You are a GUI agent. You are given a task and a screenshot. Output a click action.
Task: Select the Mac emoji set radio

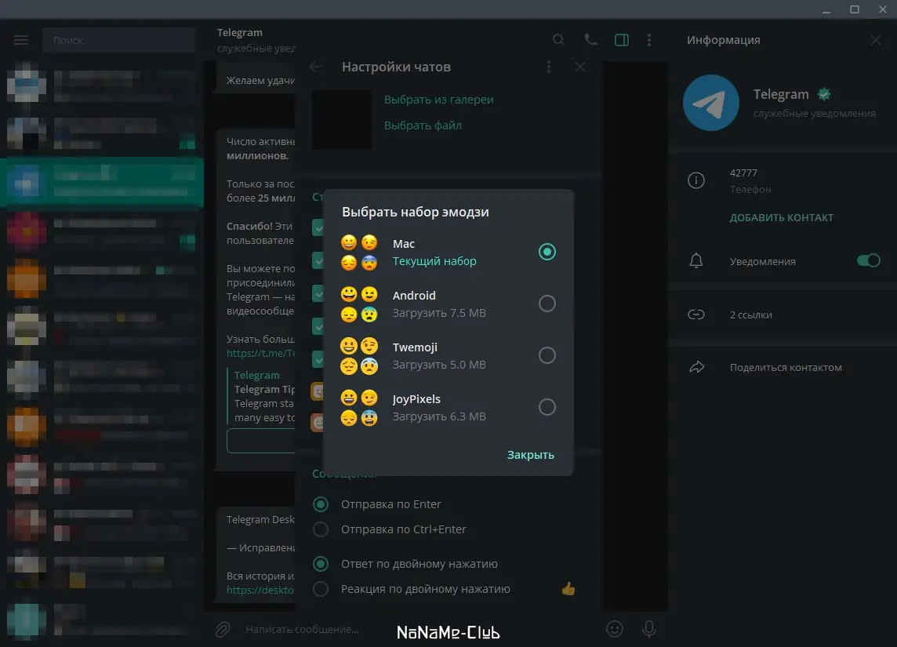tap(547, 252)
